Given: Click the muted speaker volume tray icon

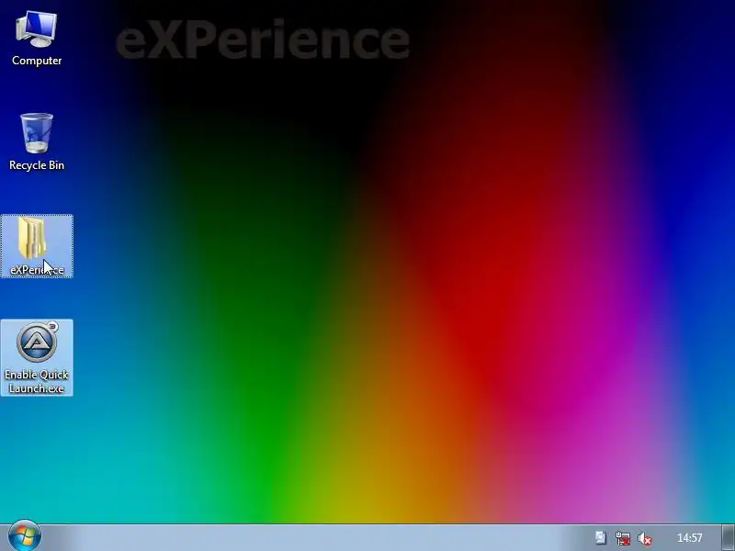Looking at the screenshot, I should coord(645,538).
